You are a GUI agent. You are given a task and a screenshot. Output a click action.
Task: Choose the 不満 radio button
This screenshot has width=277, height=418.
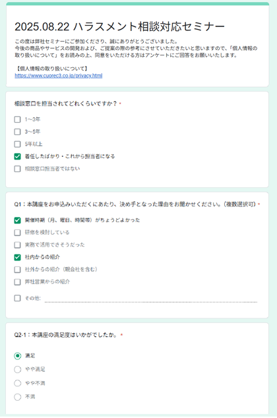[18, 397]
